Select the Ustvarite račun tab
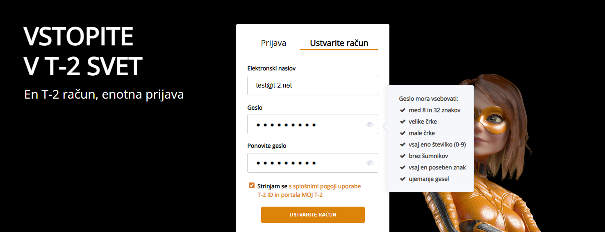Image resolution: width=605 pixels, height=232 pixels. coord(339,43)
